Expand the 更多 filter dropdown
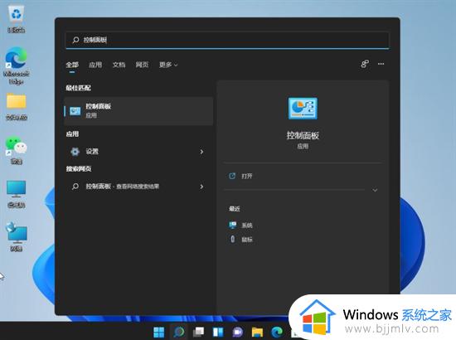 pyautogui.click(x=168, y=65)
